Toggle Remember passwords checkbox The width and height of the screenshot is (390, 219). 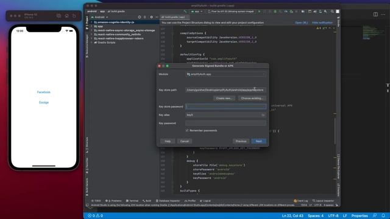click(x=187, y=130)
